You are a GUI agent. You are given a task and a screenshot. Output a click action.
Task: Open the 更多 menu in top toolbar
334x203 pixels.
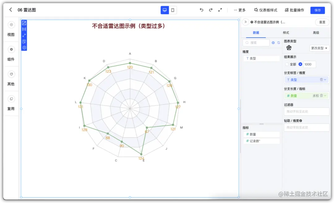(239, 10)
